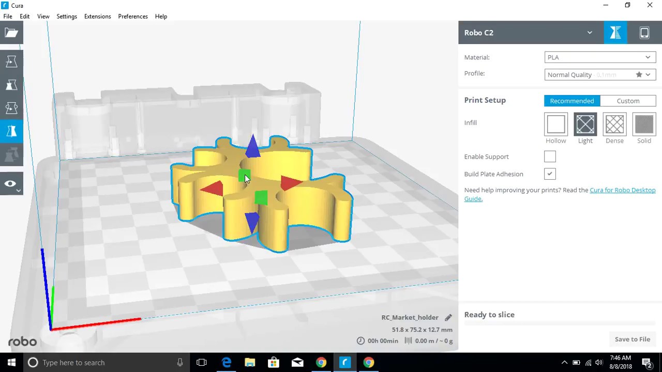Click the filament length icon
The image size is (662, 372).
point(408,340)
